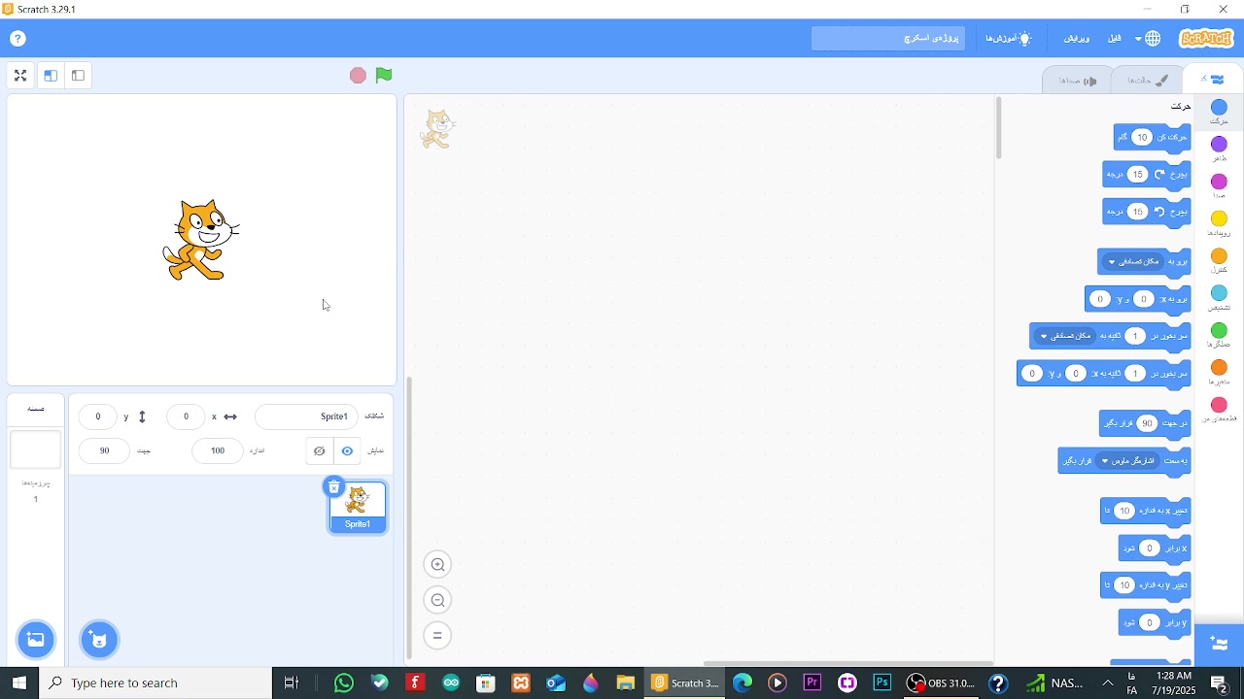Open the Costumes tab with brush icon
This screenshot has width=1244, height=699.
(x=1147, y=80)
